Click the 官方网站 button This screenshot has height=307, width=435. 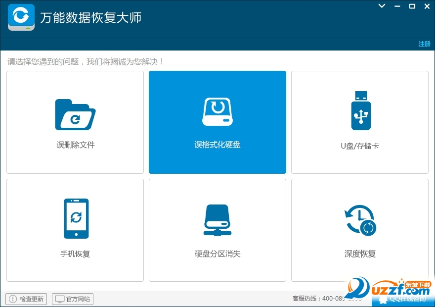point(72,299)
